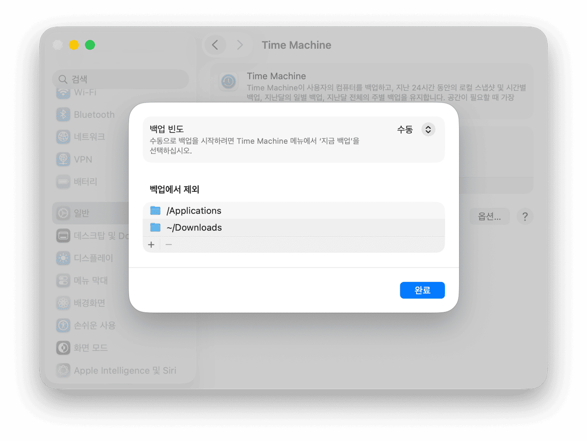Add a folder with the plus button
The image size is (587, 441).
[151, 245]
